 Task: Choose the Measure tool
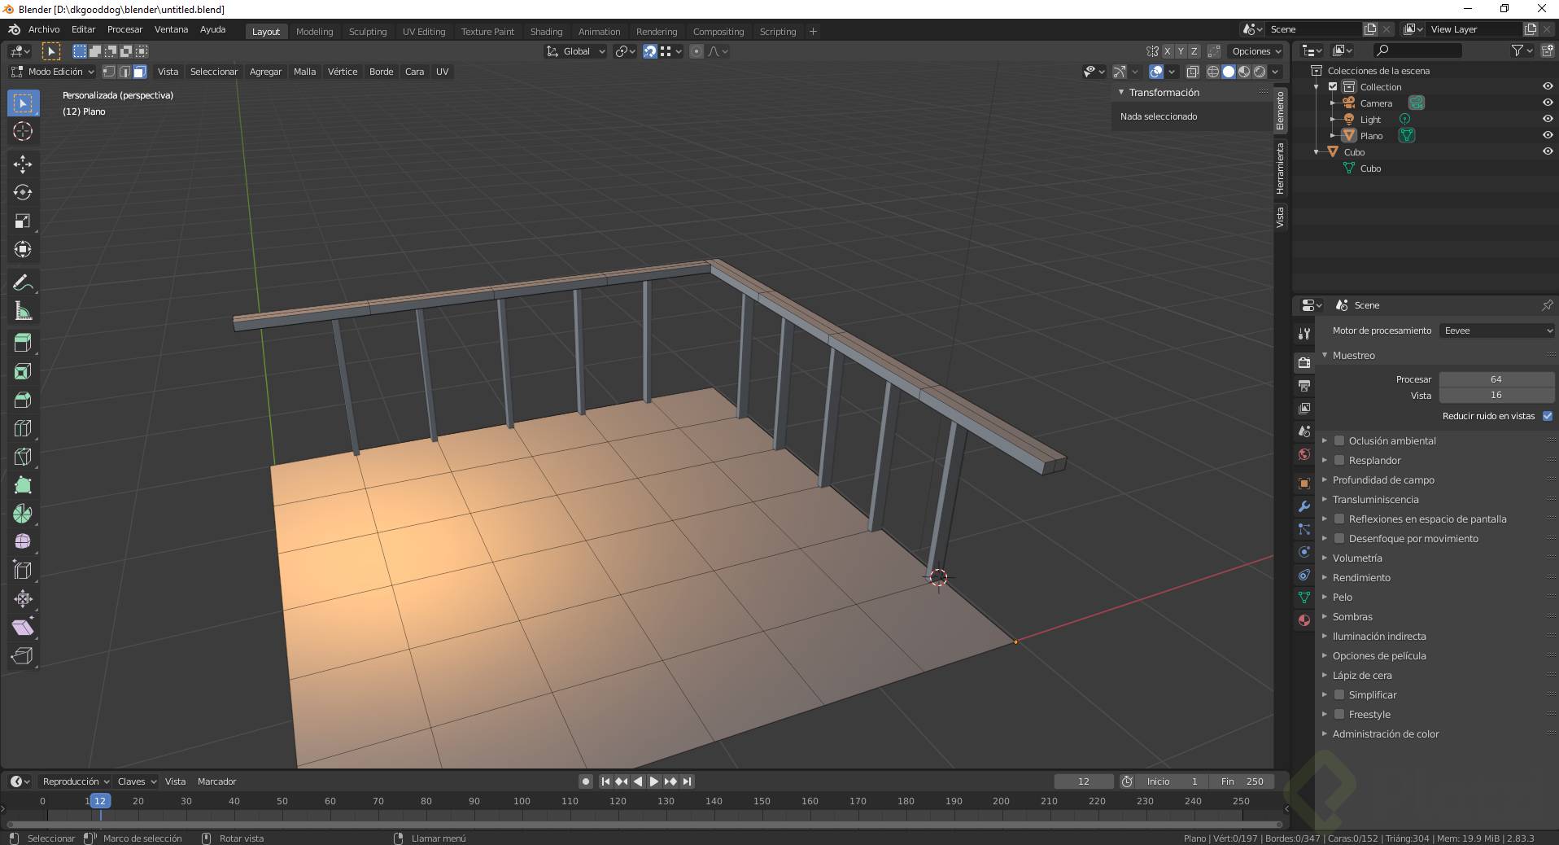pyautogui.click(x=23, y=312)
